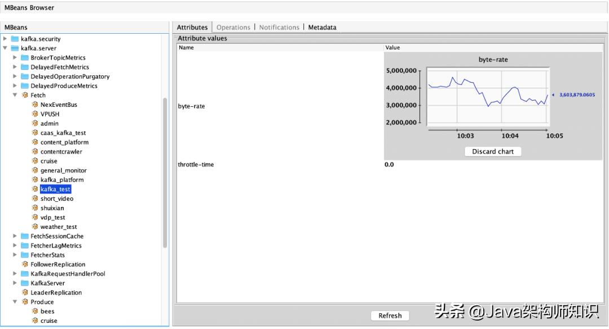Switch to the Attributes tab

tap(192, 27)
